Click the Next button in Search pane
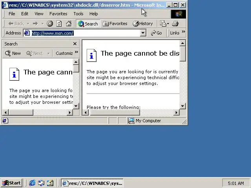 (x=35, y=53)
